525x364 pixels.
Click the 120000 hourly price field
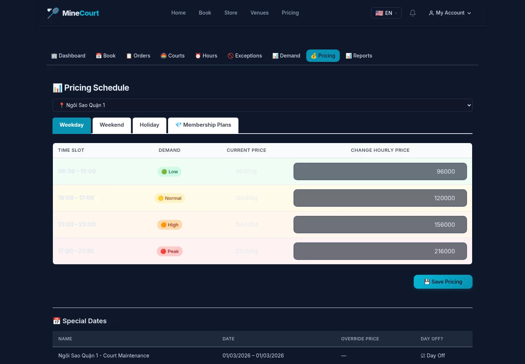click(380, 198)
